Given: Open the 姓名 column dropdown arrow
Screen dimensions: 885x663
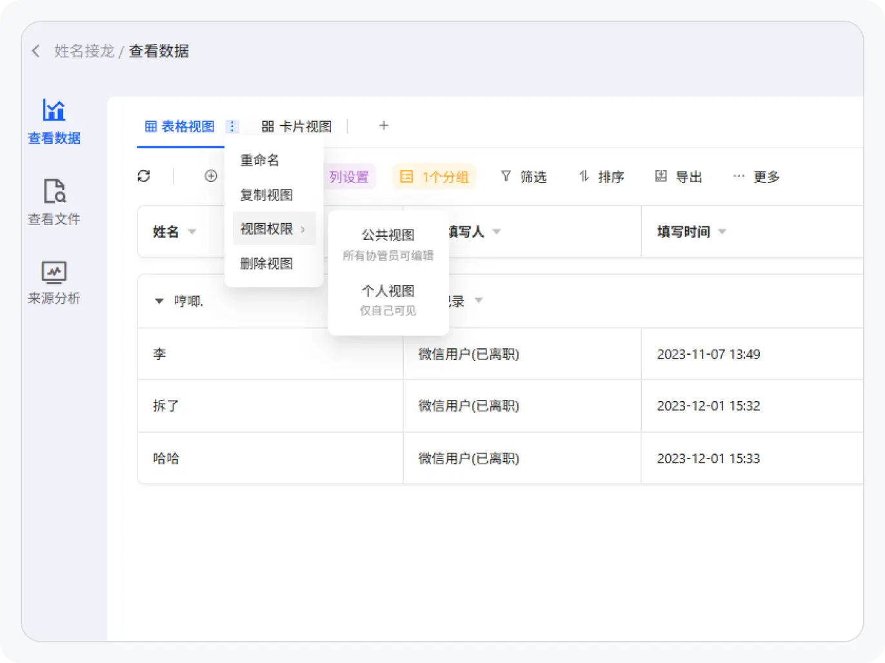Looking at the screenshot, I should [192, 232].
